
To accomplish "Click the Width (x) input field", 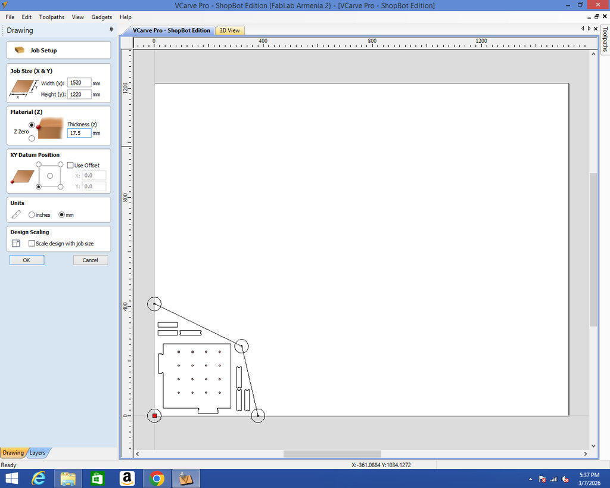I will click(79, 83).
